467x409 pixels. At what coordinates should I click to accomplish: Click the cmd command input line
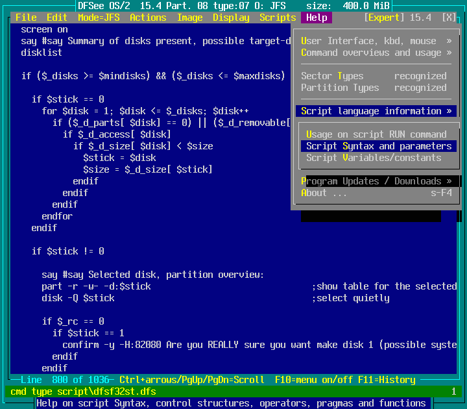[233, 391]
